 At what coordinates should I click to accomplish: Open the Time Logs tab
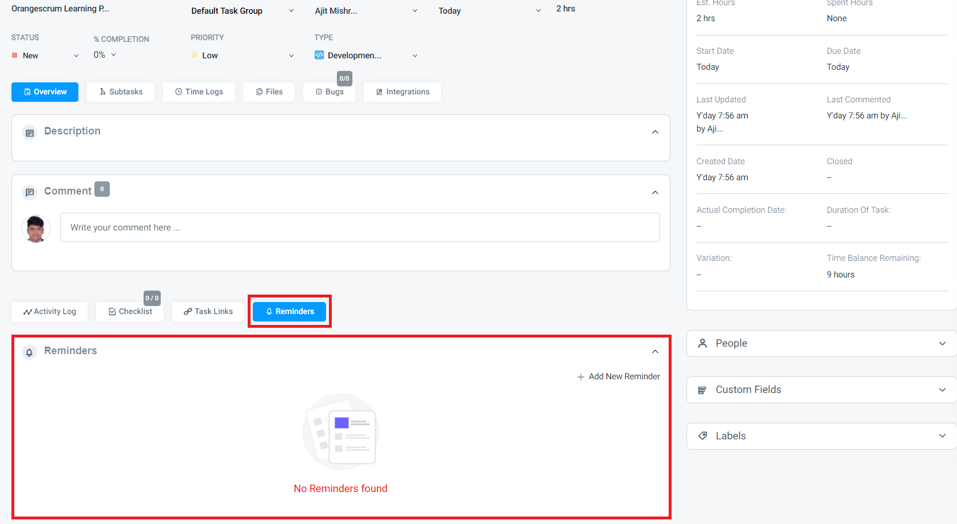click(199, 92)
